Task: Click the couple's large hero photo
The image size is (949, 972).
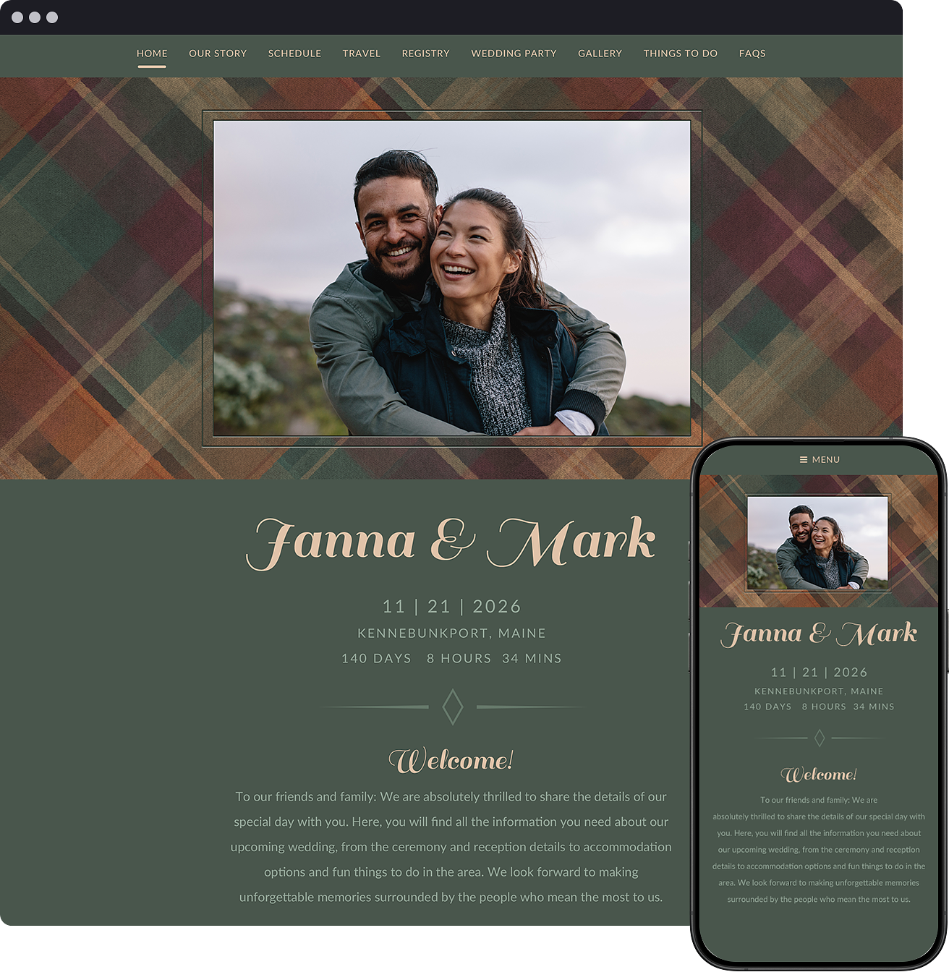Action: click(452, 278)
